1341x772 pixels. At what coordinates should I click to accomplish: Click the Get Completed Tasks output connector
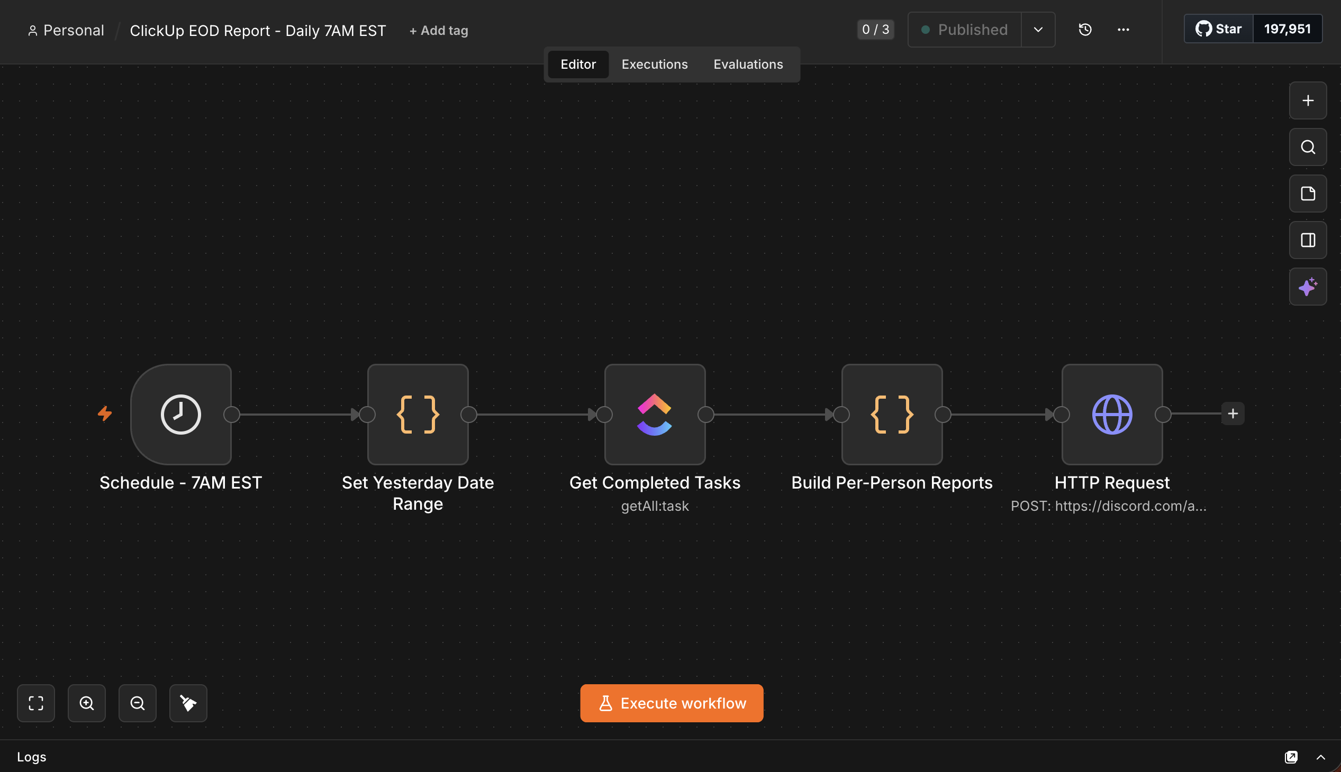click(705, 414)
